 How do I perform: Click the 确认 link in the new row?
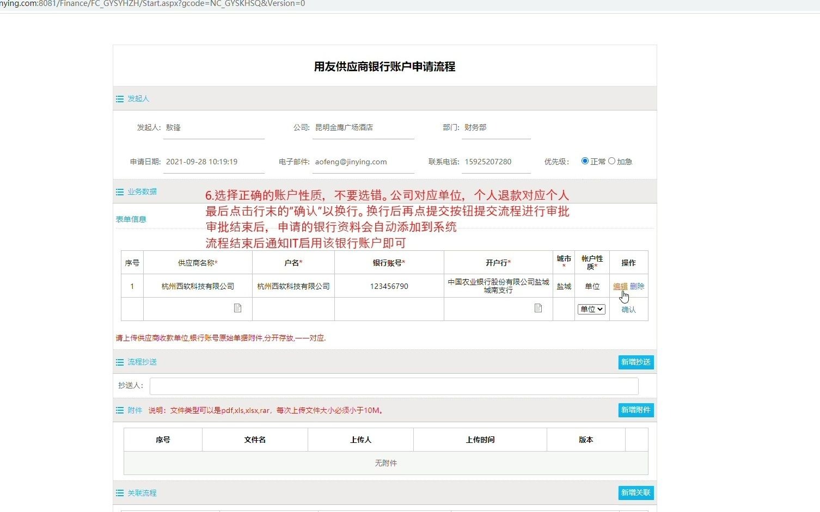[628, 310]
